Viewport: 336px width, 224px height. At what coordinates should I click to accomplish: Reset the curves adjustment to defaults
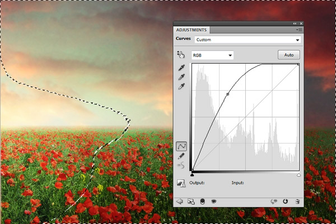285,201
